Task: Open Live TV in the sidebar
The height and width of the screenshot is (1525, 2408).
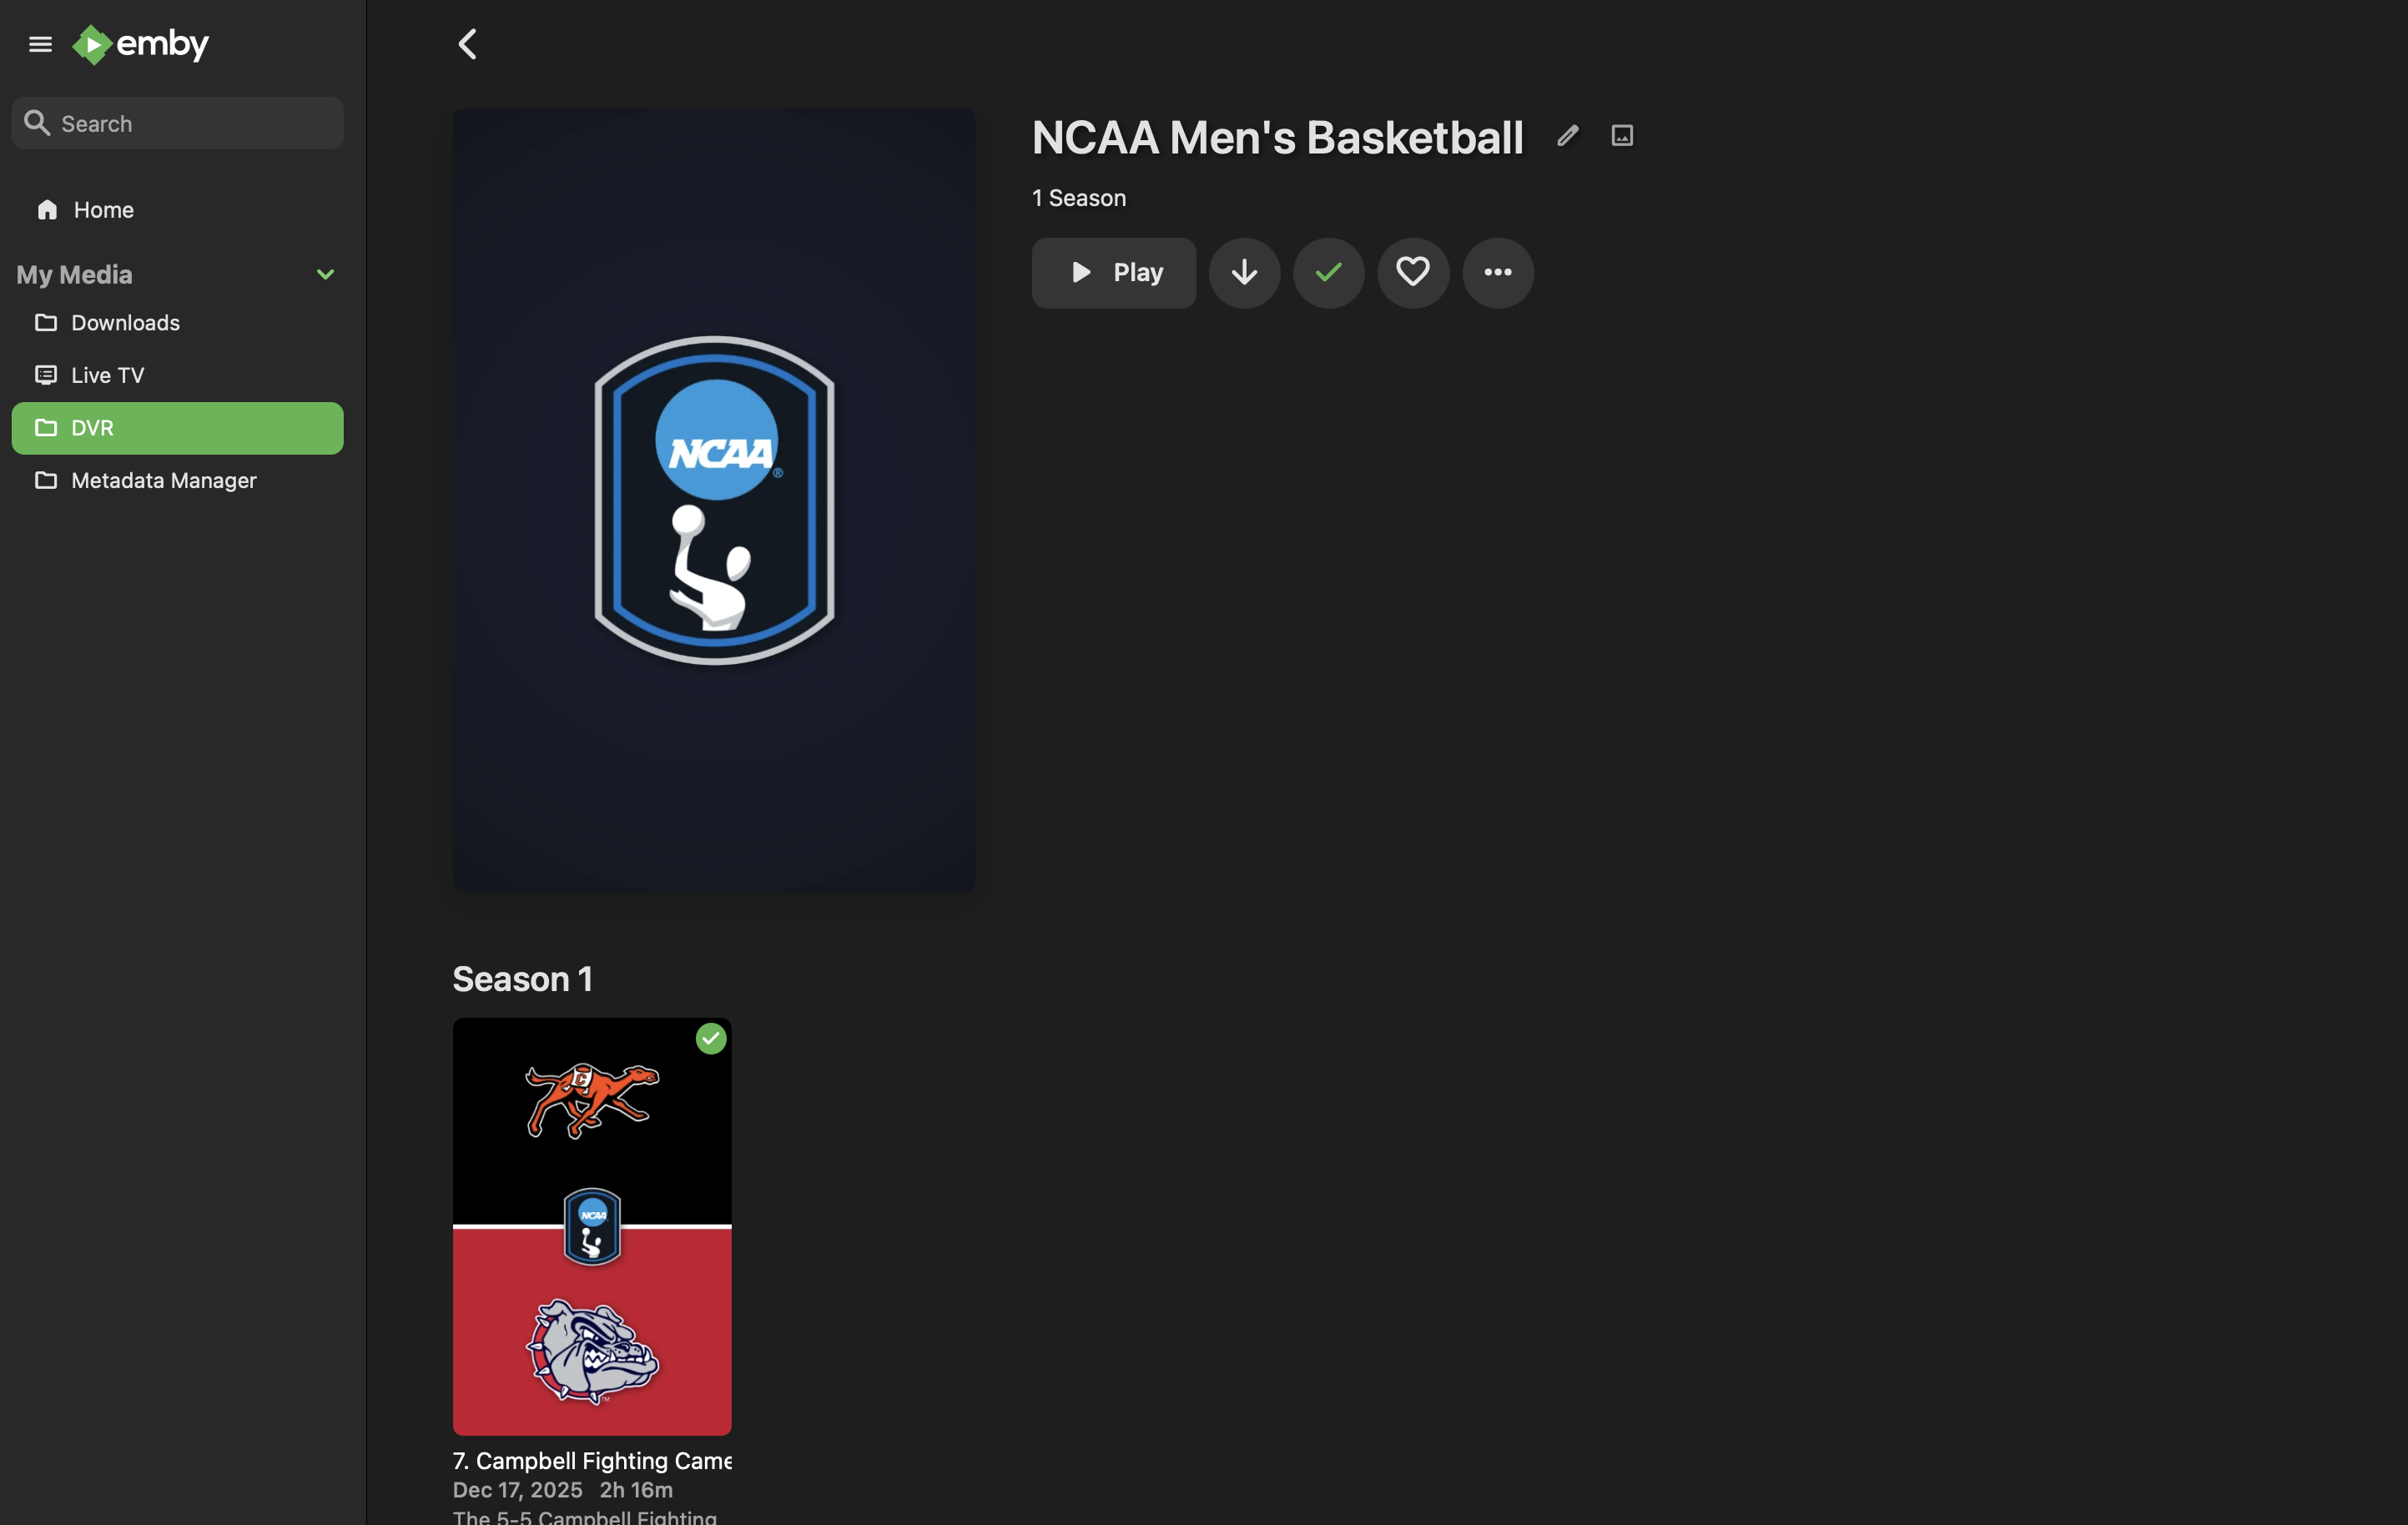Action: point(107,375)
